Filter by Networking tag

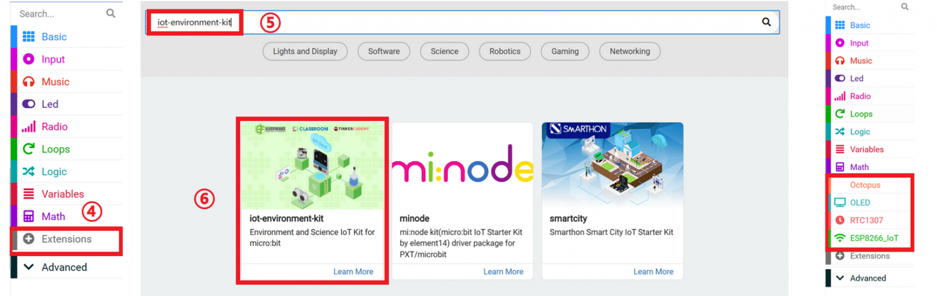point(630,51)
